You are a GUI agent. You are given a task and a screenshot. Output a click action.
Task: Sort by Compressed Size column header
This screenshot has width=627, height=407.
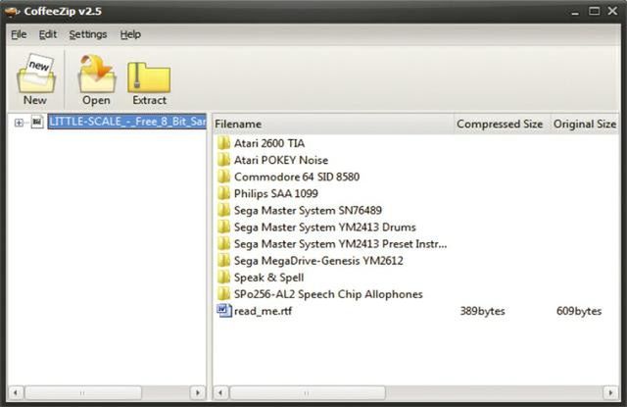(502, 124)
